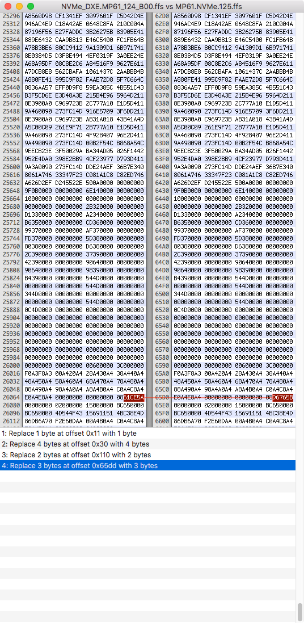Click bytes 946AC4E9 in left pane
Screen dimensions: 304x623
[38, 24]
